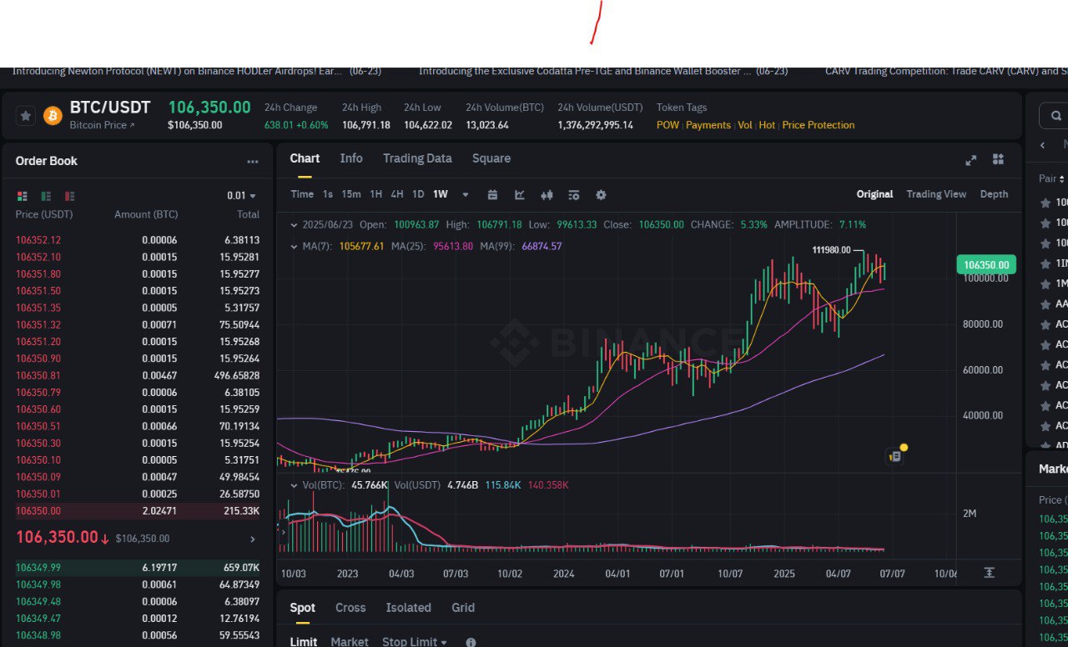
Task: Open the Codatta Pre-TGE announcement
Action: click(x=603, y=72)
